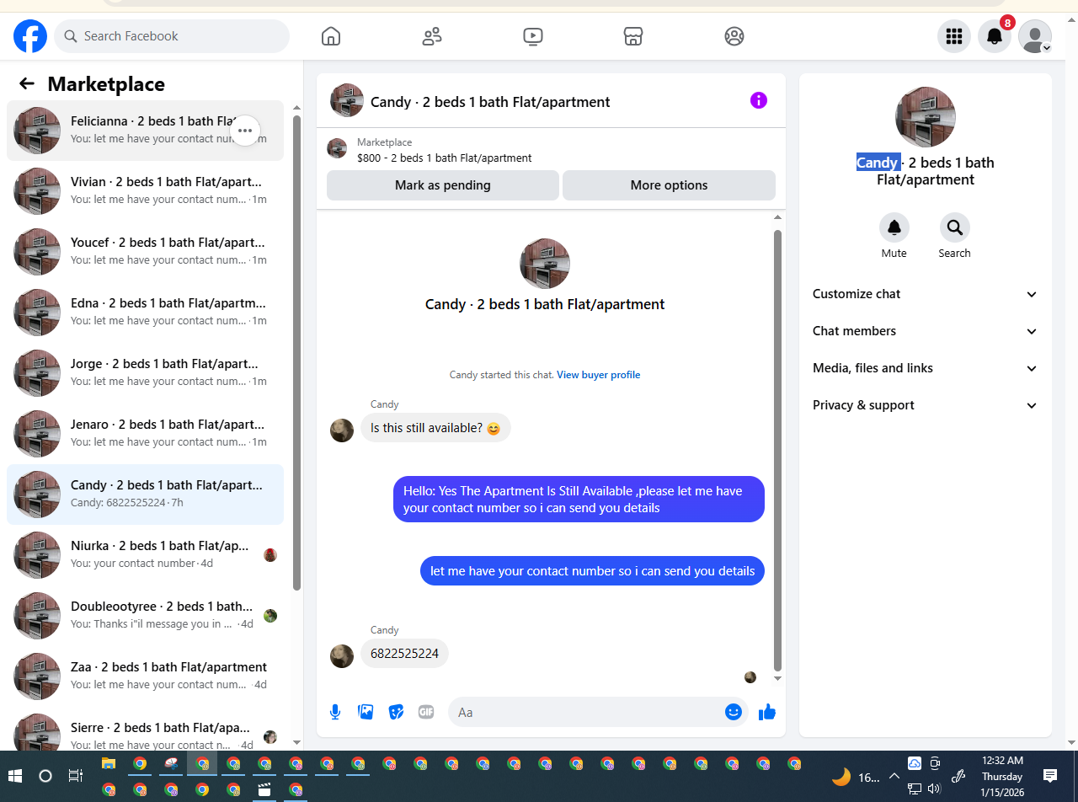The image size is (1078, 802).
Task: Open the Friends icon in top navigation
Action: [x=432, y=36]
